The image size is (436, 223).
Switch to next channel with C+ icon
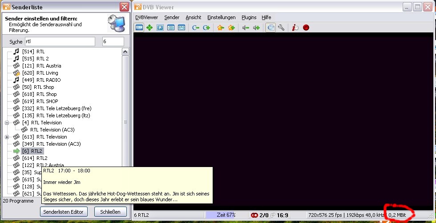click(x=206, y=28)
